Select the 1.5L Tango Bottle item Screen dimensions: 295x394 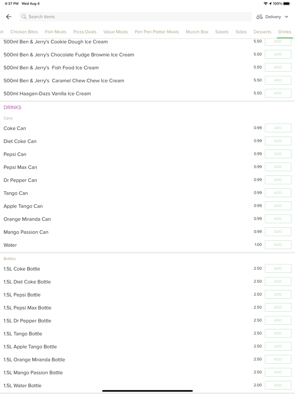point(23,334)
